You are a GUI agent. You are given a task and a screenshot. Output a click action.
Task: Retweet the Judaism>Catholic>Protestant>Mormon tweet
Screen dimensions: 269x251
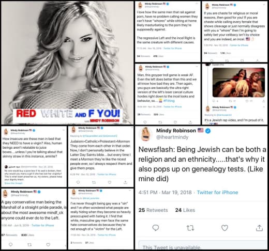pyautogui.click(x=94, y=182)
